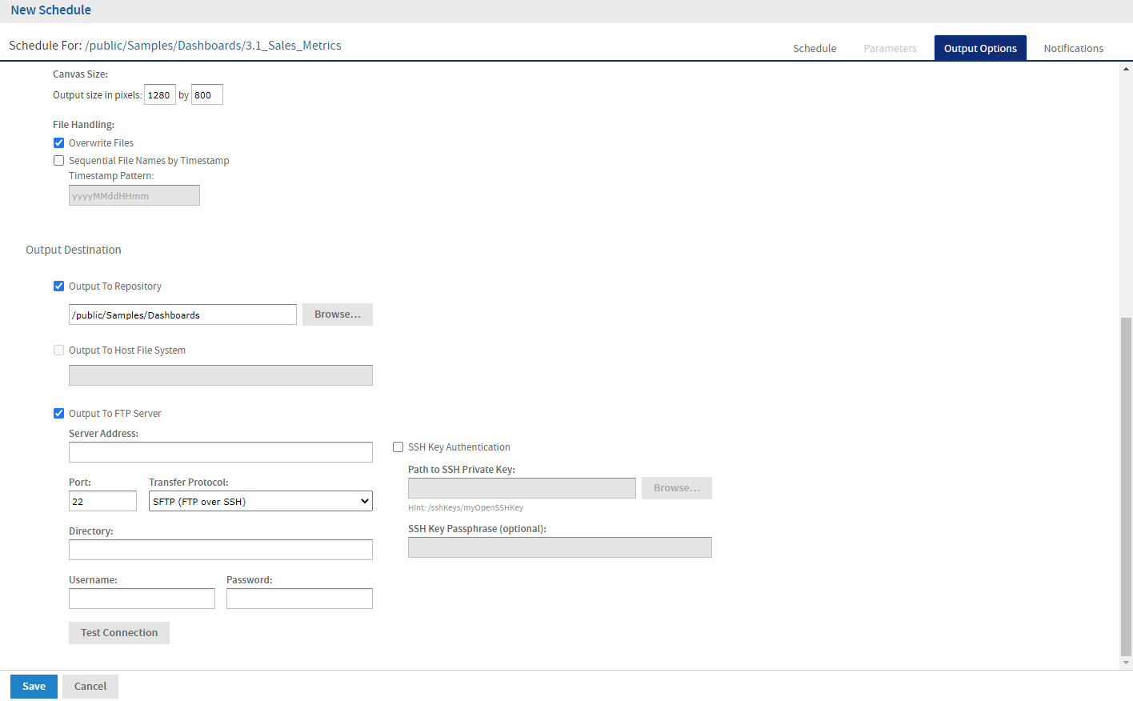Focus the Server Address field
1133x701 pixels.
tap(221, 452)
